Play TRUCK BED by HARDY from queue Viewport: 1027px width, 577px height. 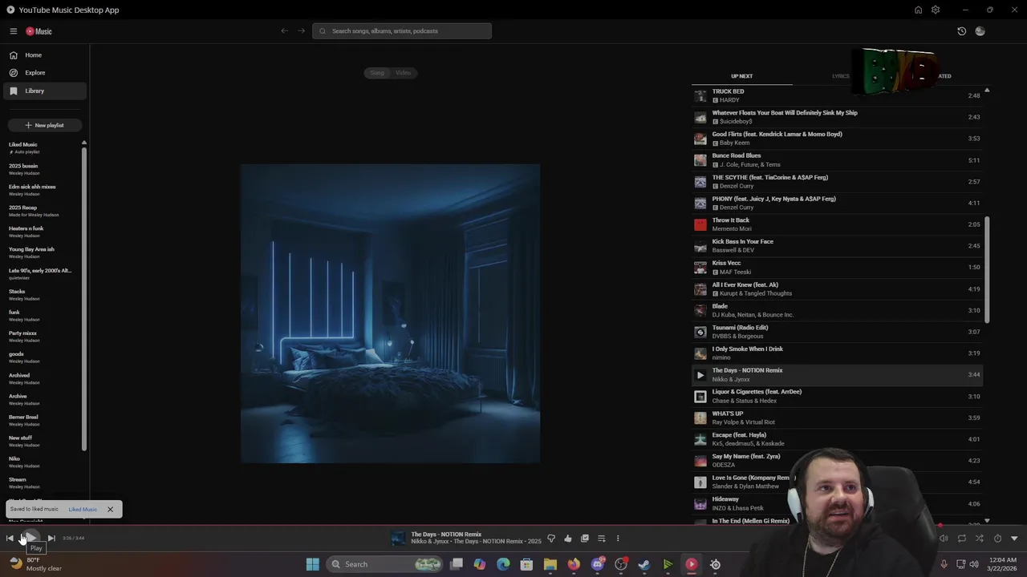[837, 95]
